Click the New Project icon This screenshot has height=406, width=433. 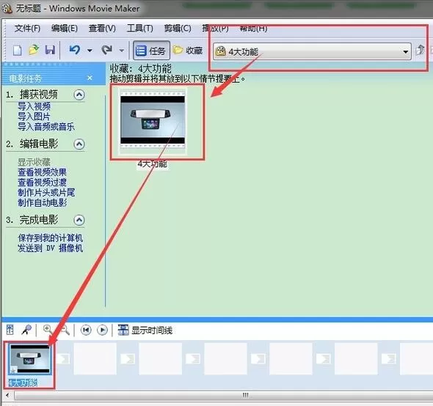pyautogui.click(x=17, y=51)
